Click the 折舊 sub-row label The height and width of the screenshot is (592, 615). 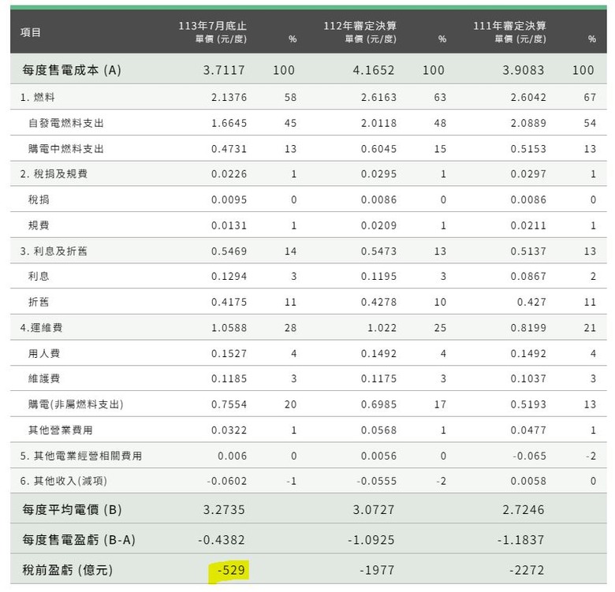[x=39, y=302]
